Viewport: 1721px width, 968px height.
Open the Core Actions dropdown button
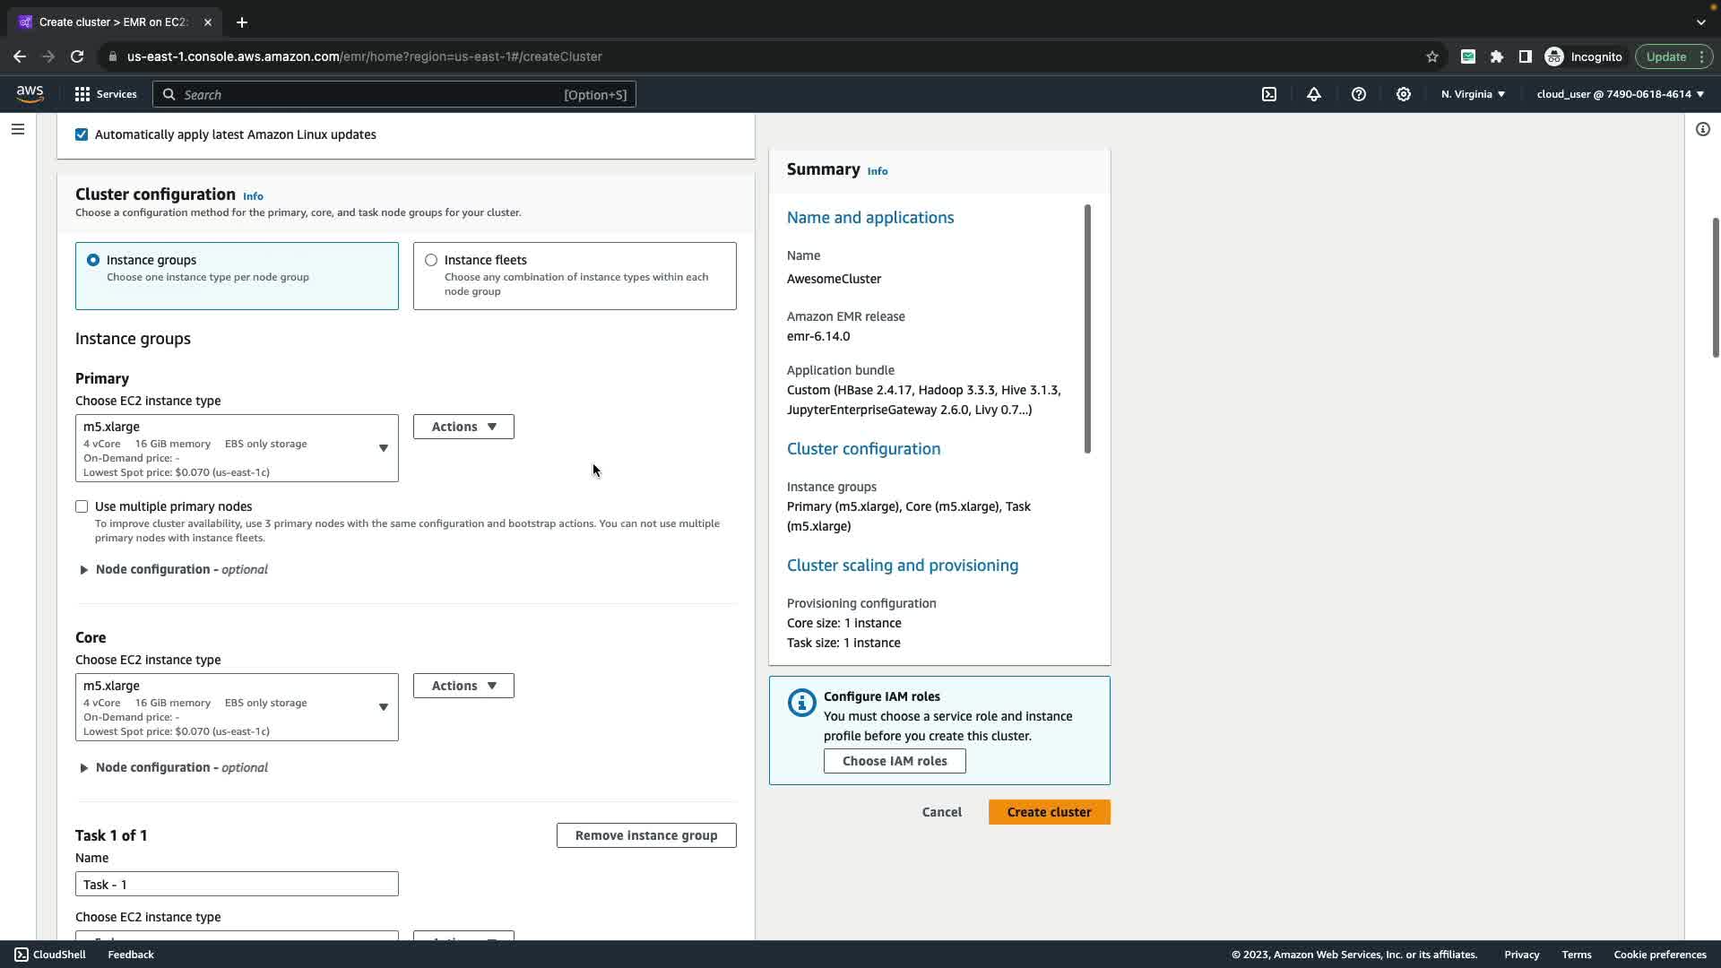463,686
